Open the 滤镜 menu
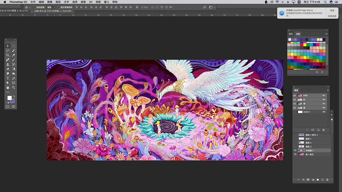This screenshot has width=342, height=192. [83, 2]
